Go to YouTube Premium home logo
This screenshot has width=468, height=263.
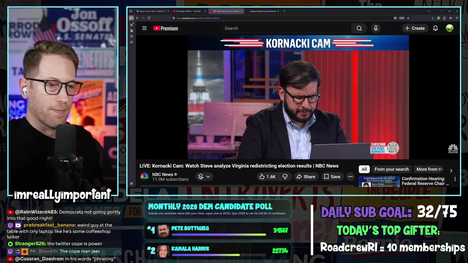(x=166, y=28)
